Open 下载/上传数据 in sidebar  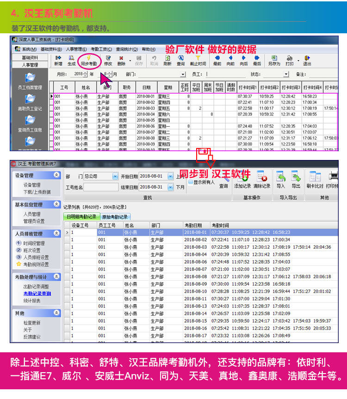point(37,192)
